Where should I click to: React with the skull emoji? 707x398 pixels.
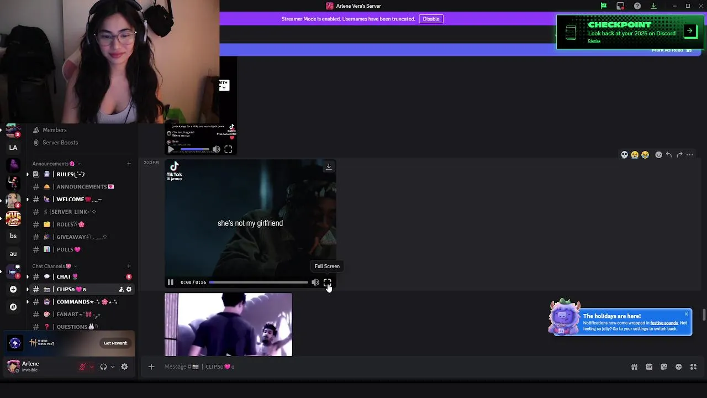[624, 155]
